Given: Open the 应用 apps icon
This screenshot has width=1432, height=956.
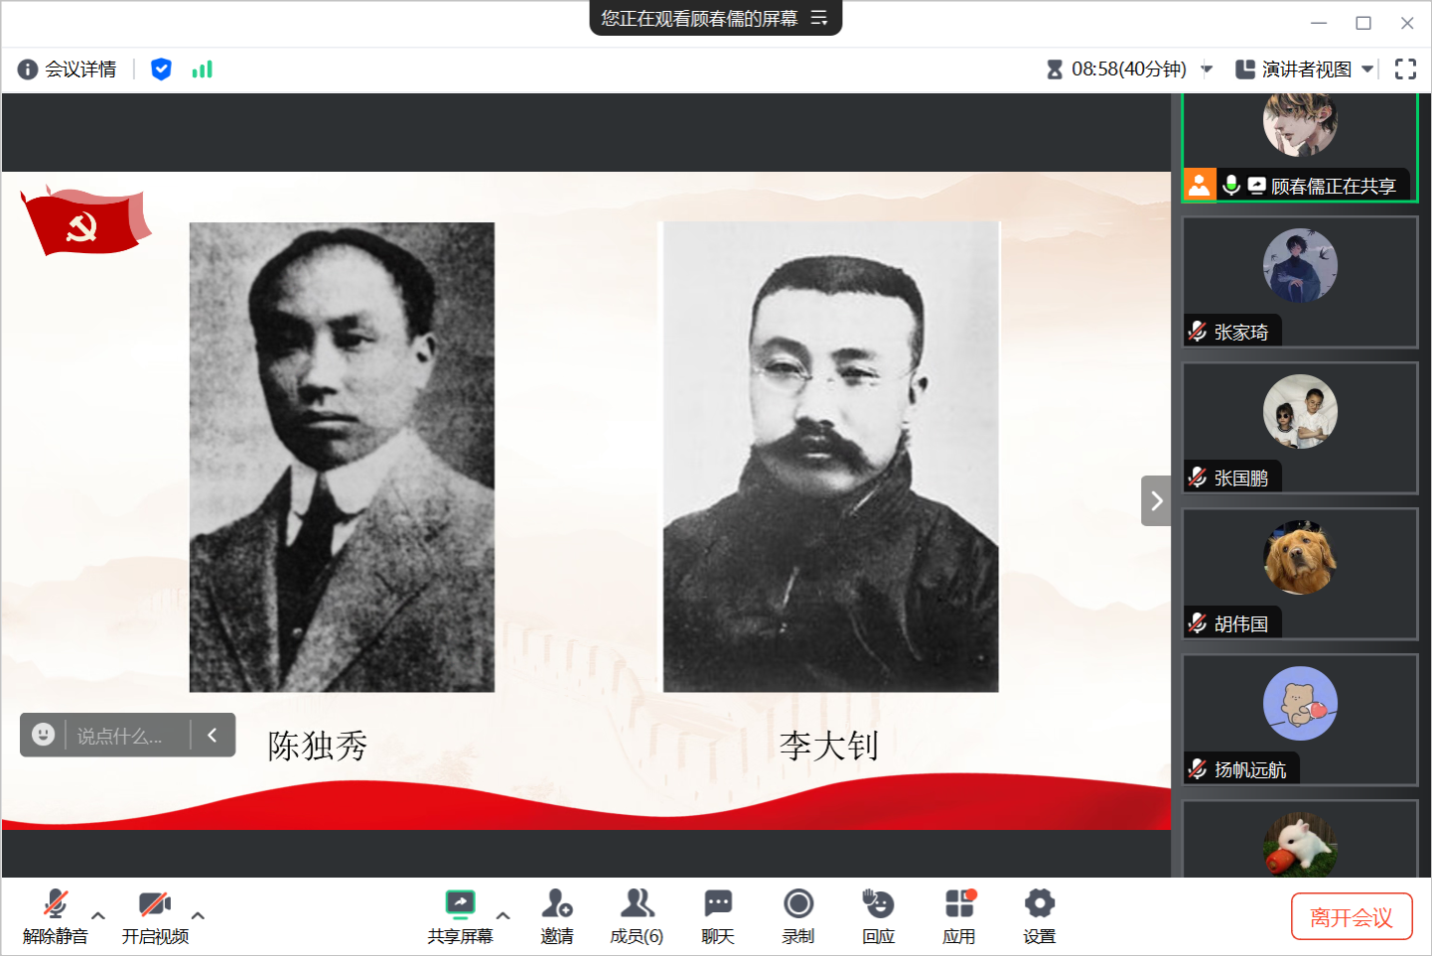Looking at the screenshot, I should pyautogui.click(x=958, y=914).
